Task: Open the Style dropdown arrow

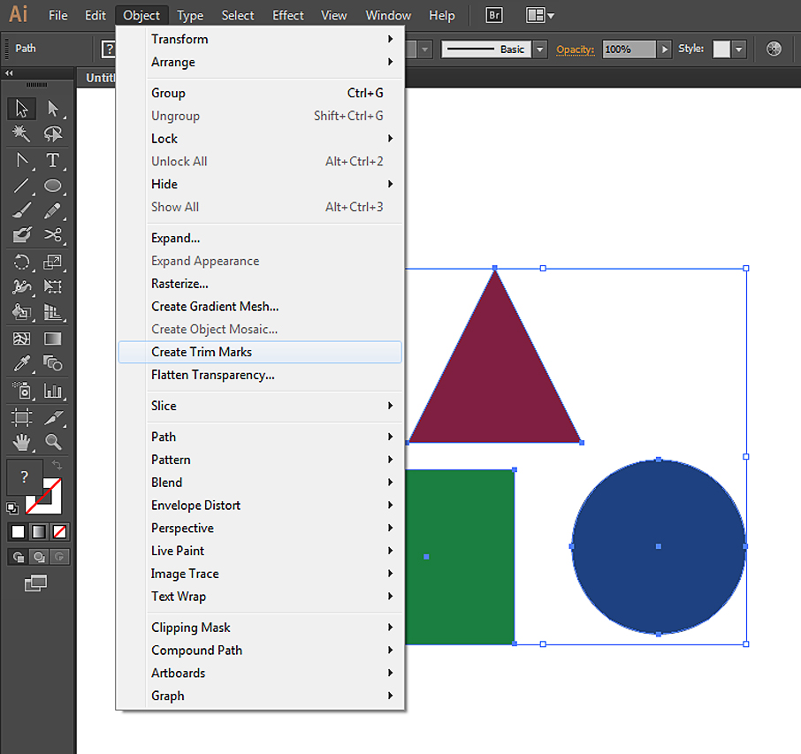Action: tap(739, 50)
